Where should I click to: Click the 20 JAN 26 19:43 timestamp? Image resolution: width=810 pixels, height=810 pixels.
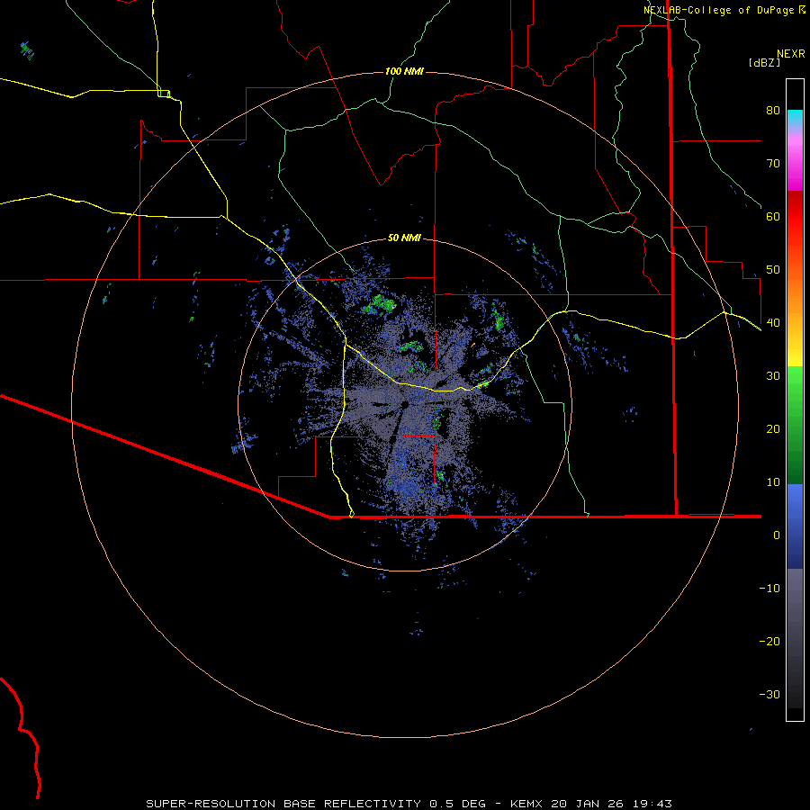(x=612, y=804)
